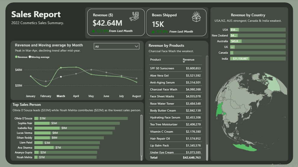
Task: Click the January axis label
Action: click(x=31, y=96)
